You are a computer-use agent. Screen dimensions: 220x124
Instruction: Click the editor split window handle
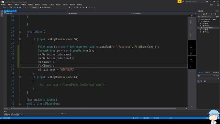(192, 16)
